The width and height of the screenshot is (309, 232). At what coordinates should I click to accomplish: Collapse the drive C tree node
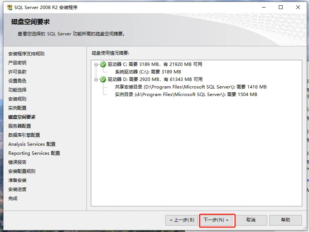coord(96,64)
